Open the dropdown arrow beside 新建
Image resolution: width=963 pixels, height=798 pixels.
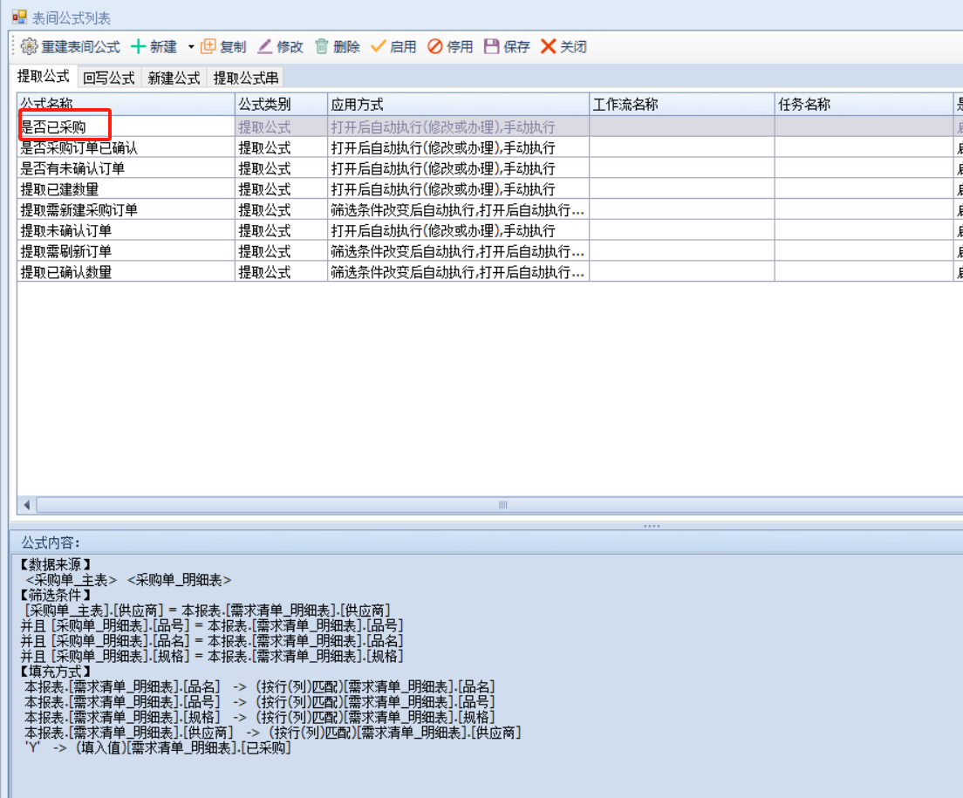pyautogui.click(x=191, y=47)
